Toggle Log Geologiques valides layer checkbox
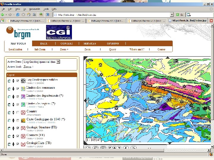This screenshot has width=214, height=160. pos(18,81)
